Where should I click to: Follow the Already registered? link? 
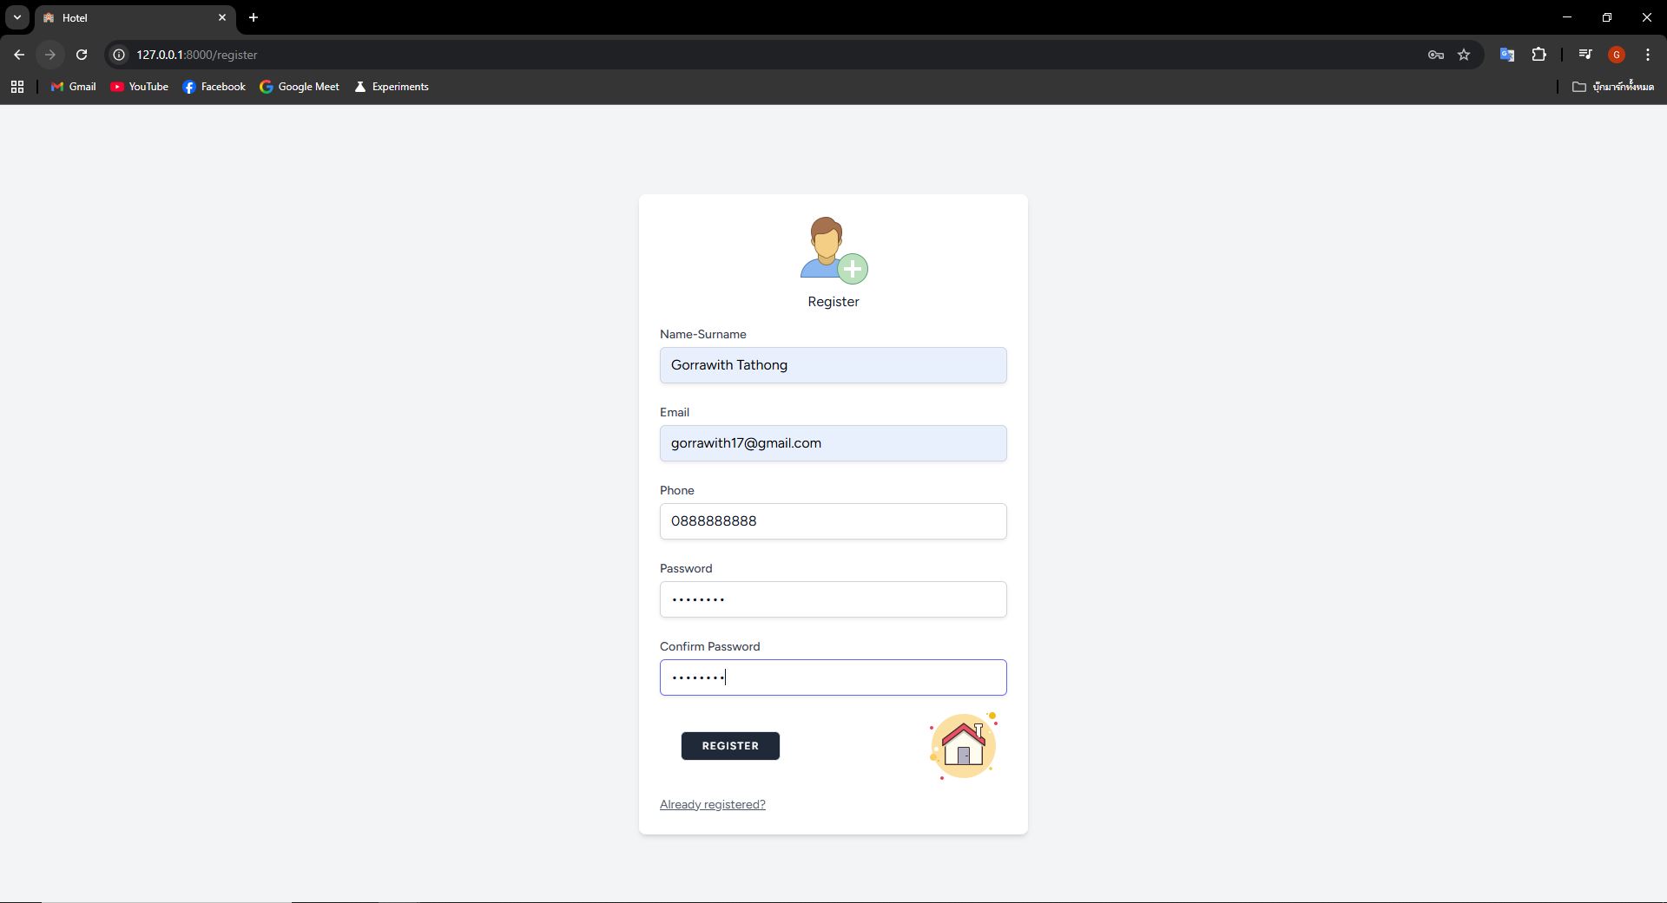[712, 804]
